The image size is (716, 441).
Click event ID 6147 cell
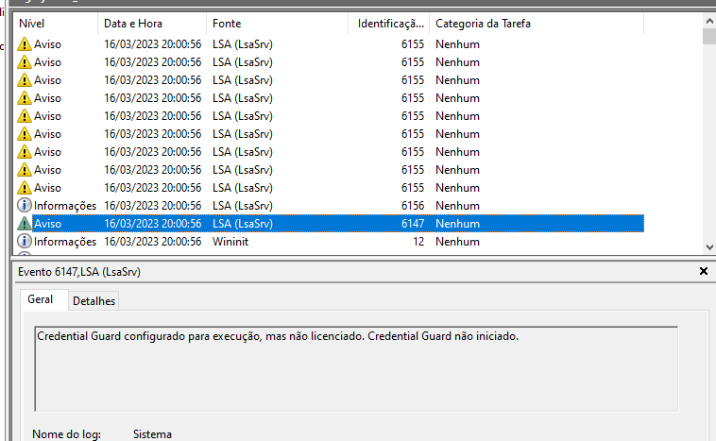click(x=413, y=224)
